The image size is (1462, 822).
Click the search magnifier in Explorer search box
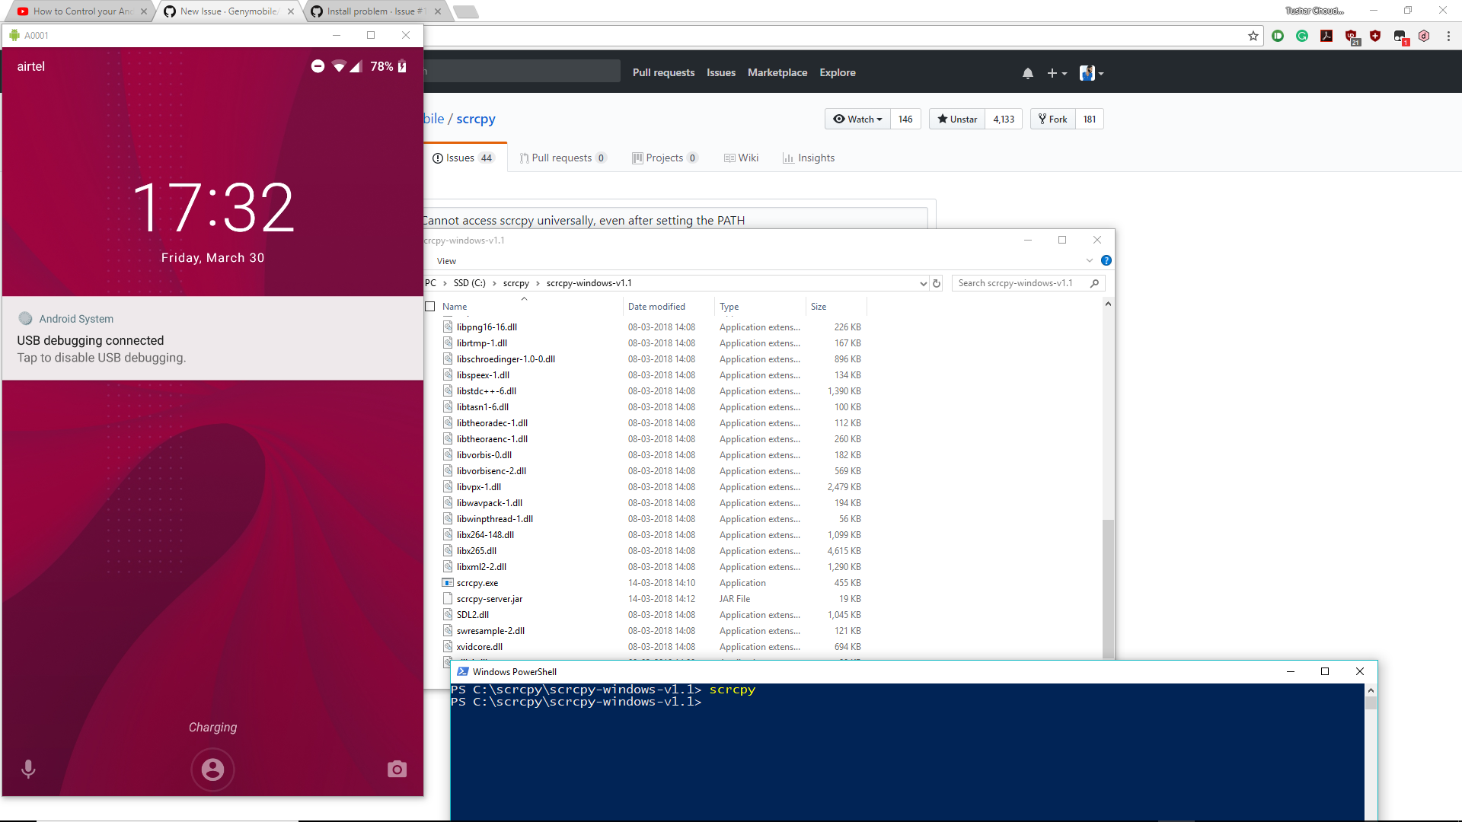[1094, 283]
